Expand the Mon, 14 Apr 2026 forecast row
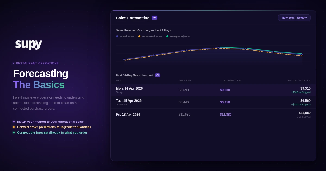The width and height of the screenshot is (326, 171). (213, 90)
